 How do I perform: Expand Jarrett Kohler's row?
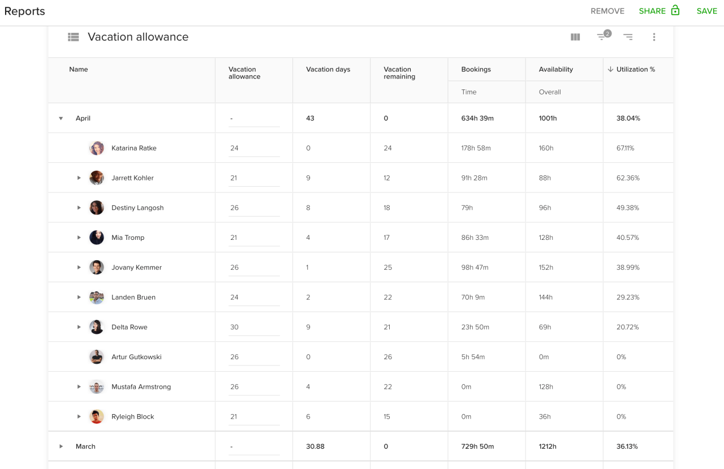[x=79, y=178]
